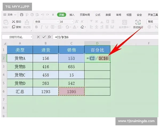Click the Undo arrow icon
Viewport: 160px width, 128px height.
43,15
